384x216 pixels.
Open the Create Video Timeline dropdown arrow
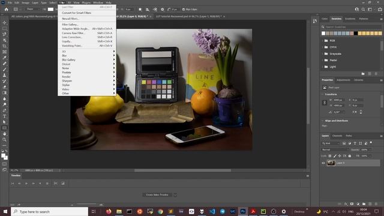point(175,195)
